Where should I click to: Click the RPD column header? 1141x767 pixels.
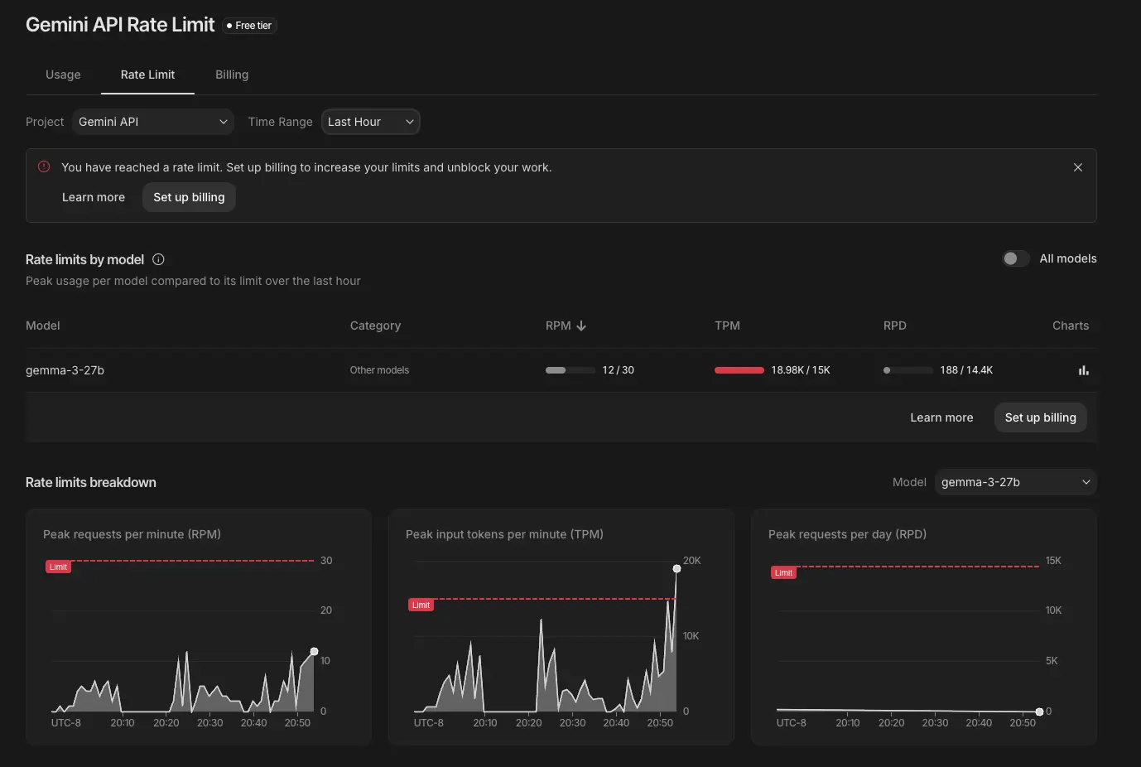pos(895,326)
